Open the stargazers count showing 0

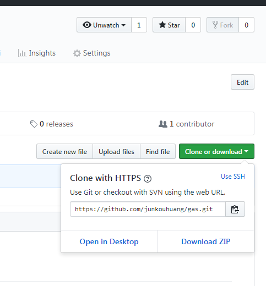[193, 25]
